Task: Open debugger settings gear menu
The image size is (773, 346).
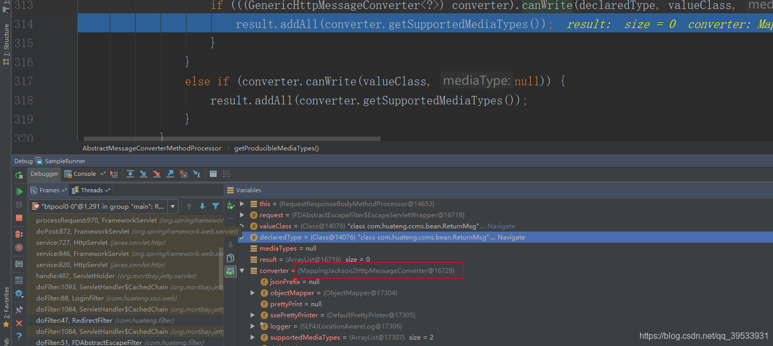Action: [19, 294]
